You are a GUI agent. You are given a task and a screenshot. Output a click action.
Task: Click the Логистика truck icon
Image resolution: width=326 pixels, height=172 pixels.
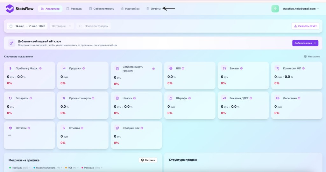pyautogui.click(x=278, y=98)
